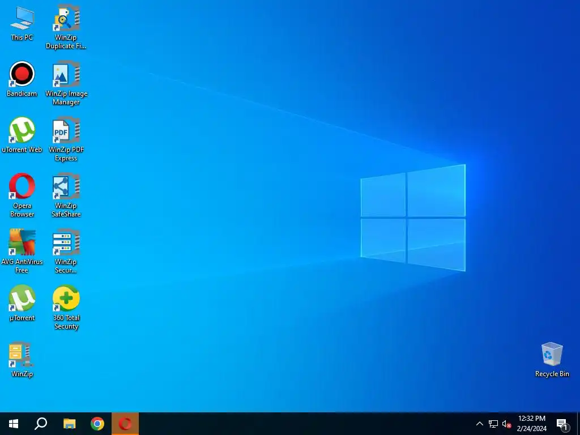Open the network status tray icon
Image resolution: width=580 pixels, height=435 pixels.
(493, 424)
